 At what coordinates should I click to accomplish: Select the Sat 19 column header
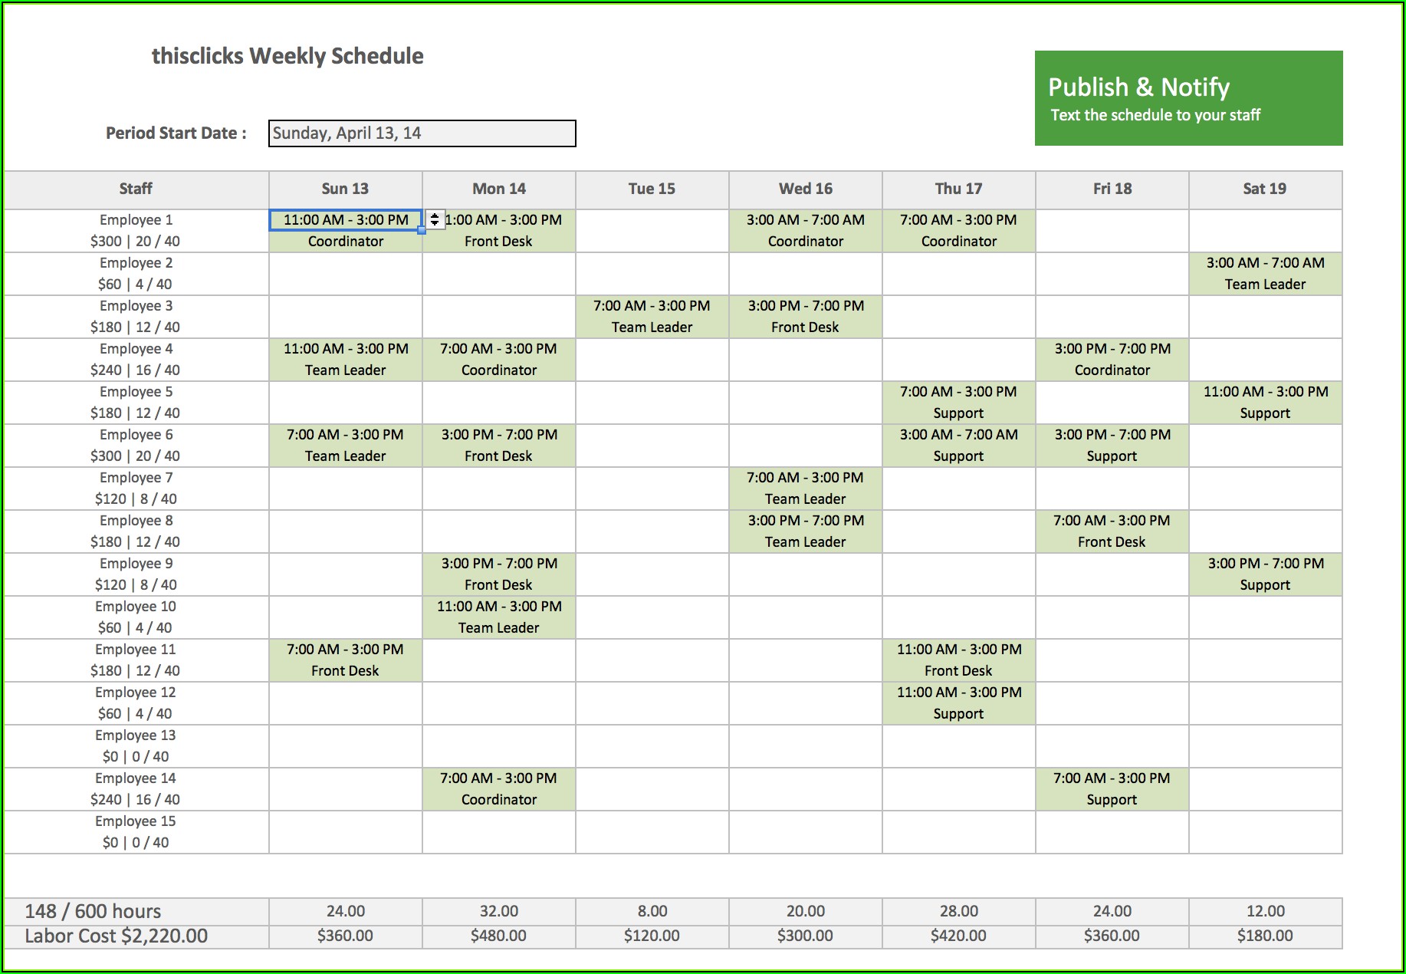click(1265, 189)
